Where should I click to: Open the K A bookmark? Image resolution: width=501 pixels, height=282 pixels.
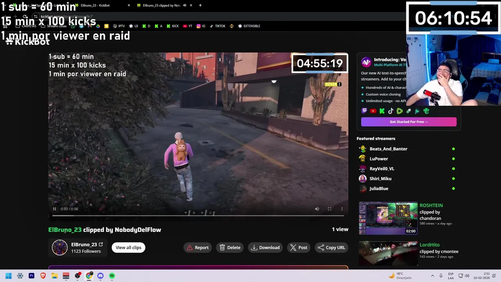tap(158, 26)
